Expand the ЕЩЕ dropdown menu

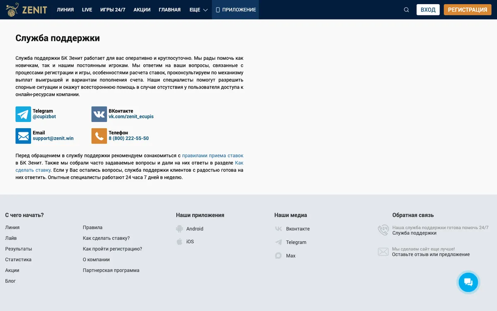tap(198, 10)
